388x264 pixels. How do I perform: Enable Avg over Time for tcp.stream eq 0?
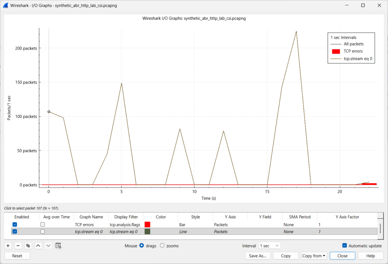pyautogui.click(x=42, y=231)
